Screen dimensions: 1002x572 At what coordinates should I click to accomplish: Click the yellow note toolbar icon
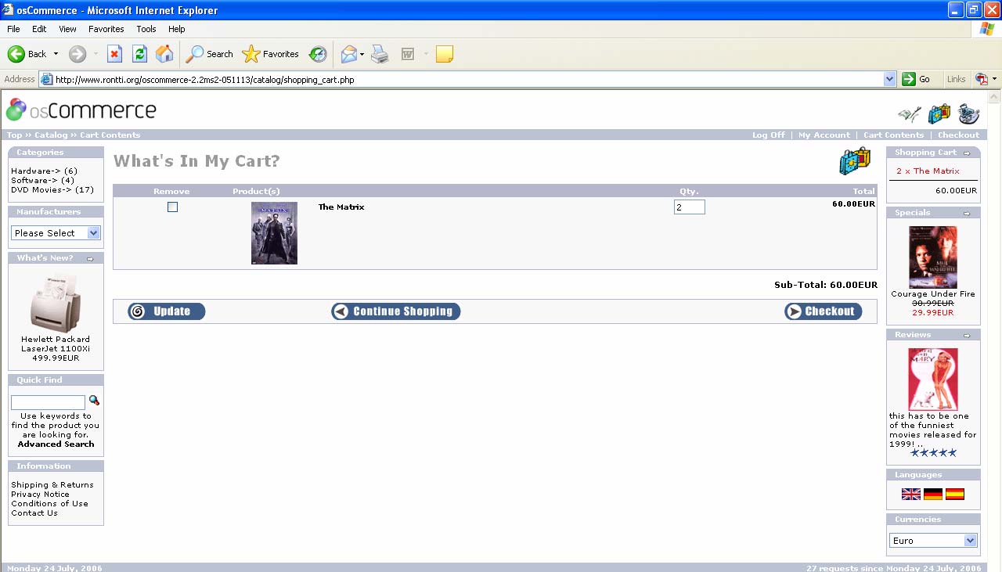(445, 54)
